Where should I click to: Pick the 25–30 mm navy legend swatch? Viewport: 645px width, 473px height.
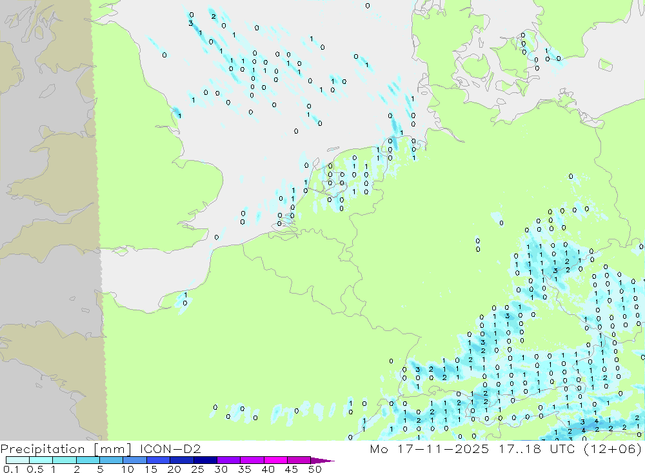pos(205,460)
